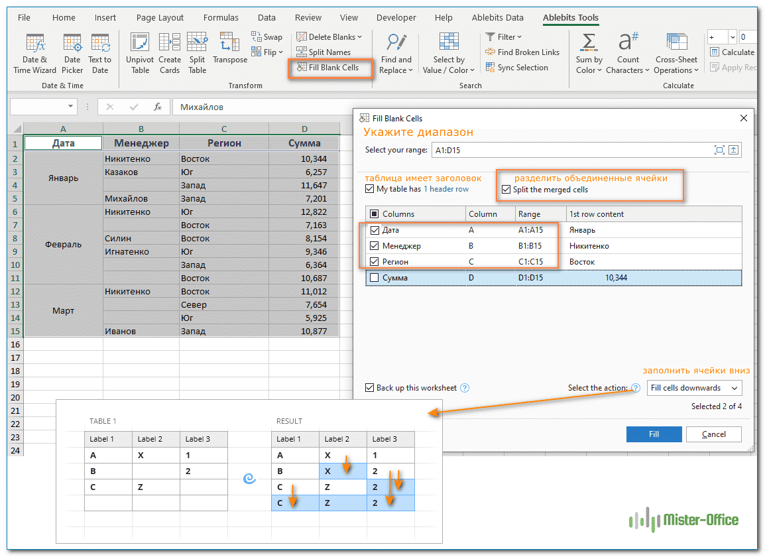
Task: Uncheck the Split the merged cells checkbox
Action: (x=506, y=190)
